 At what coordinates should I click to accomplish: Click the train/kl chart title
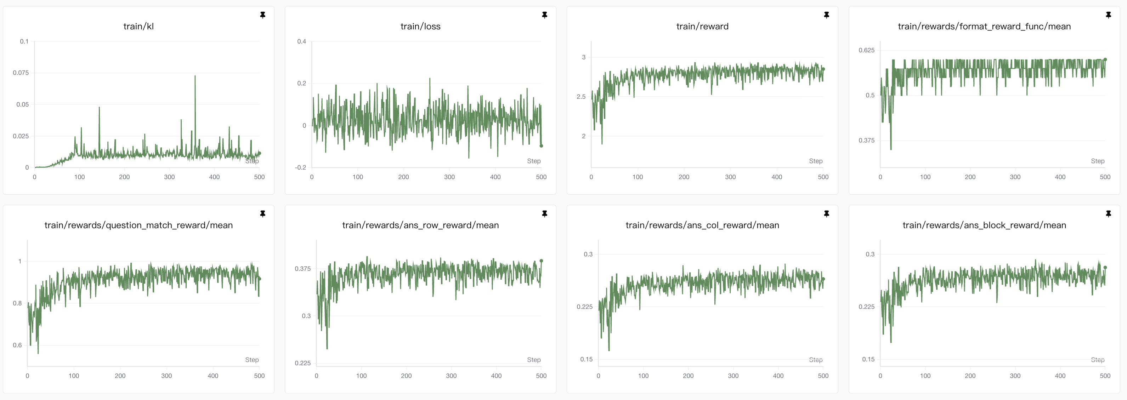coord(138,26)
